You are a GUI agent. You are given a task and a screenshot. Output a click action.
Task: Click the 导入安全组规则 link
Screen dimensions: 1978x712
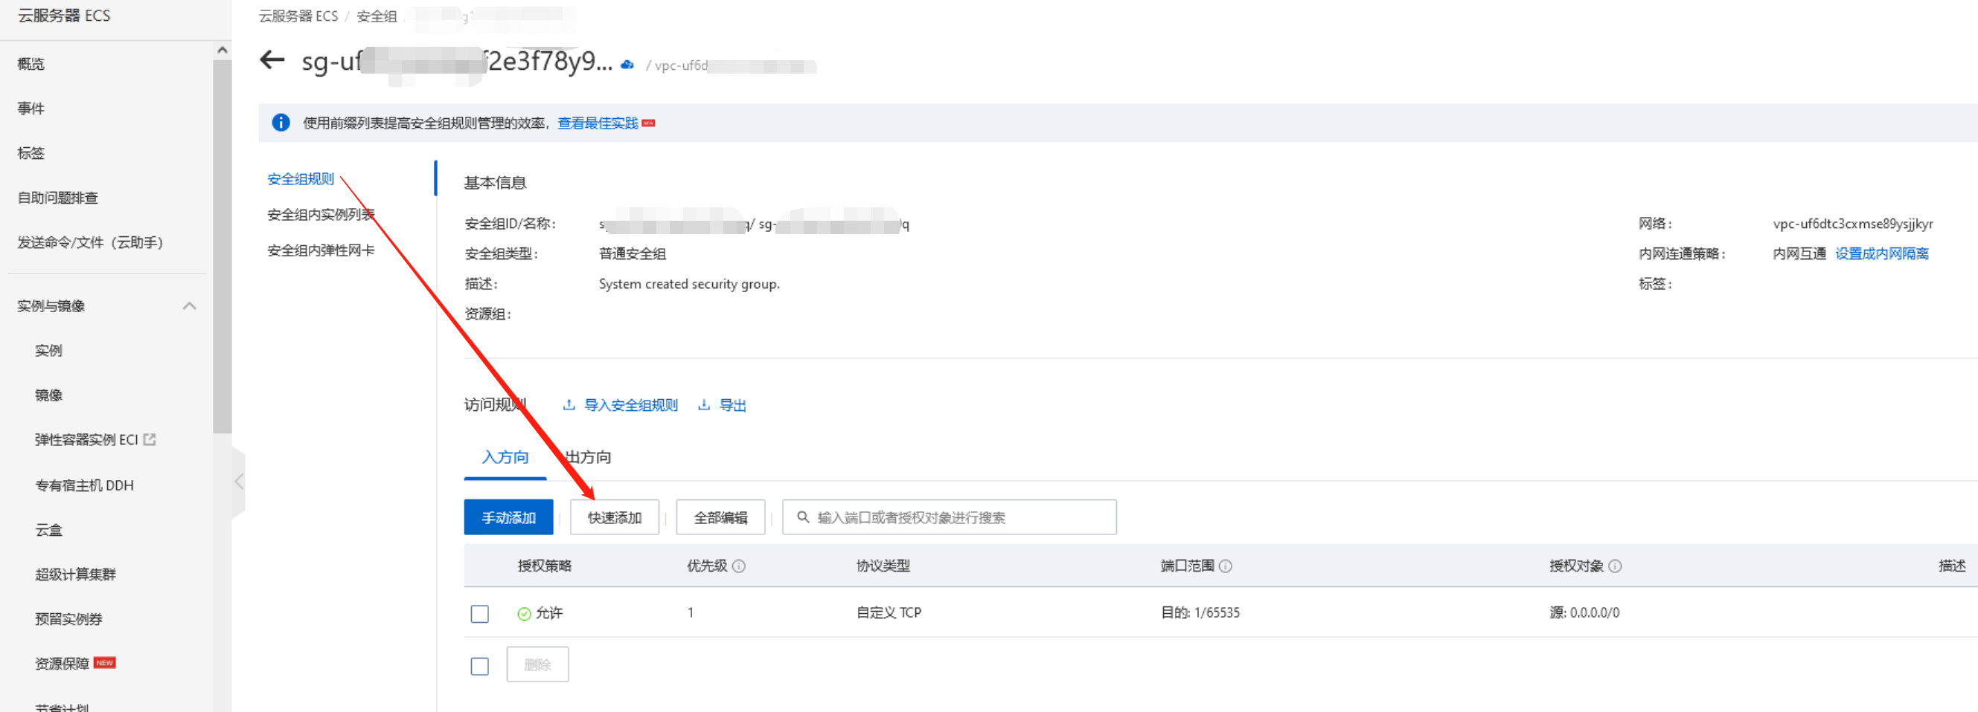point(631,405)
